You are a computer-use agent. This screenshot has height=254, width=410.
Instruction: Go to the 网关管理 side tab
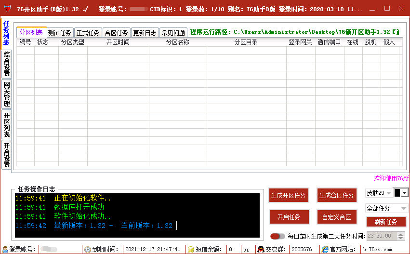coord(7,94)
